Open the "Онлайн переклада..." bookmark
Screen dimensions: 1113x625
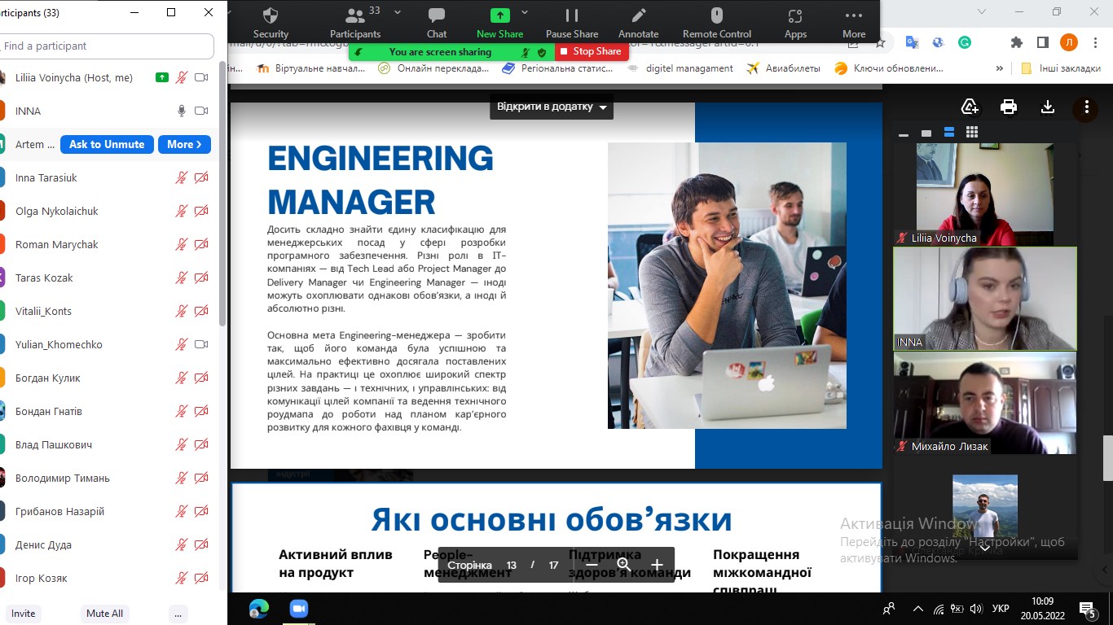[433, 68]
